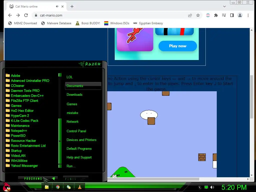Mute the Cat Mario online tab
The height and width of the screenshot is (192, 256).
pyautogui.click(x=57, y=6)
